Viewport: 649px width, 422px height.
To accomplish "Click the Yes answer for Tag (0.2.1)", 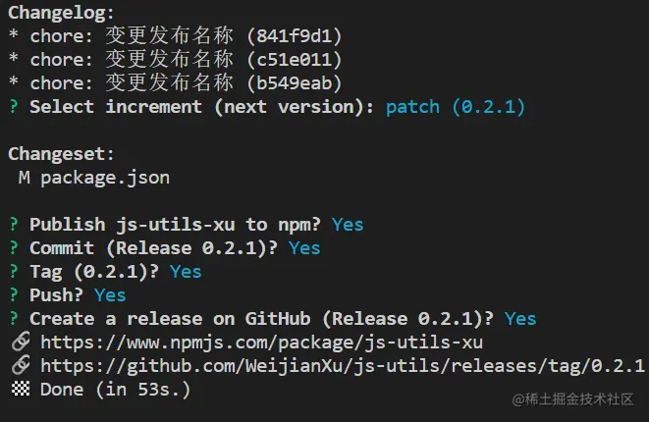I will point(186,272).
